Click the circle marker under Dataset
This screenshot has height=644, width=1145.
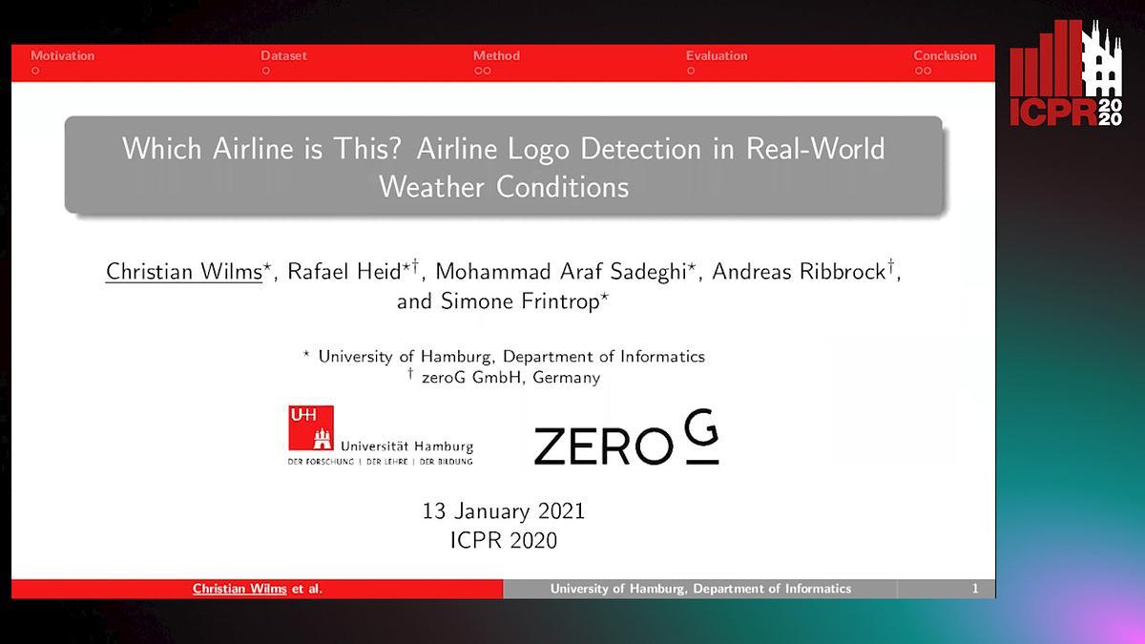coord(265,71)
